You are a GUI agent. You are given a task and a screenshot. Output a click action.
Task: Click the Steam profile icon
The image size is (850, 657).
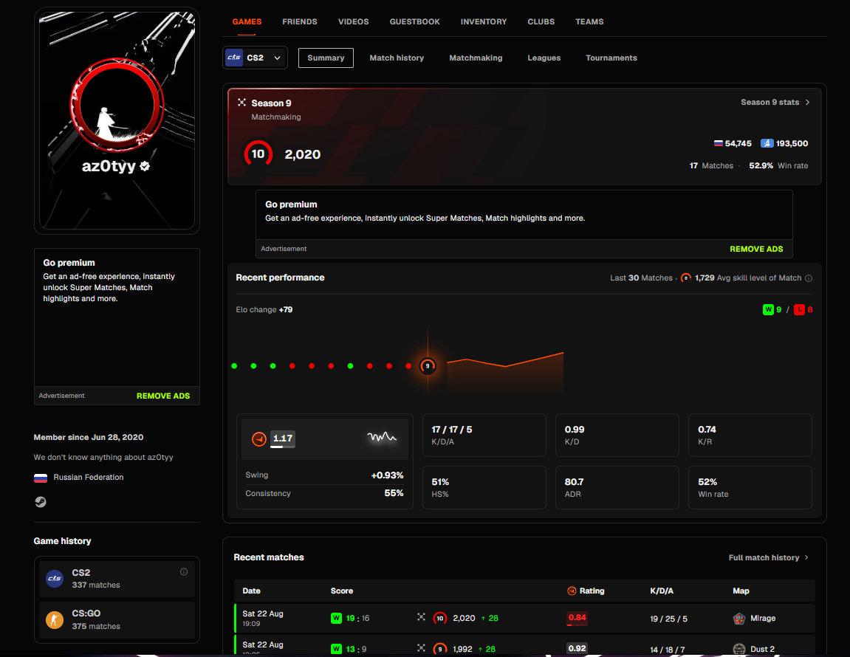pyautogui.click(x=41, y=502)
